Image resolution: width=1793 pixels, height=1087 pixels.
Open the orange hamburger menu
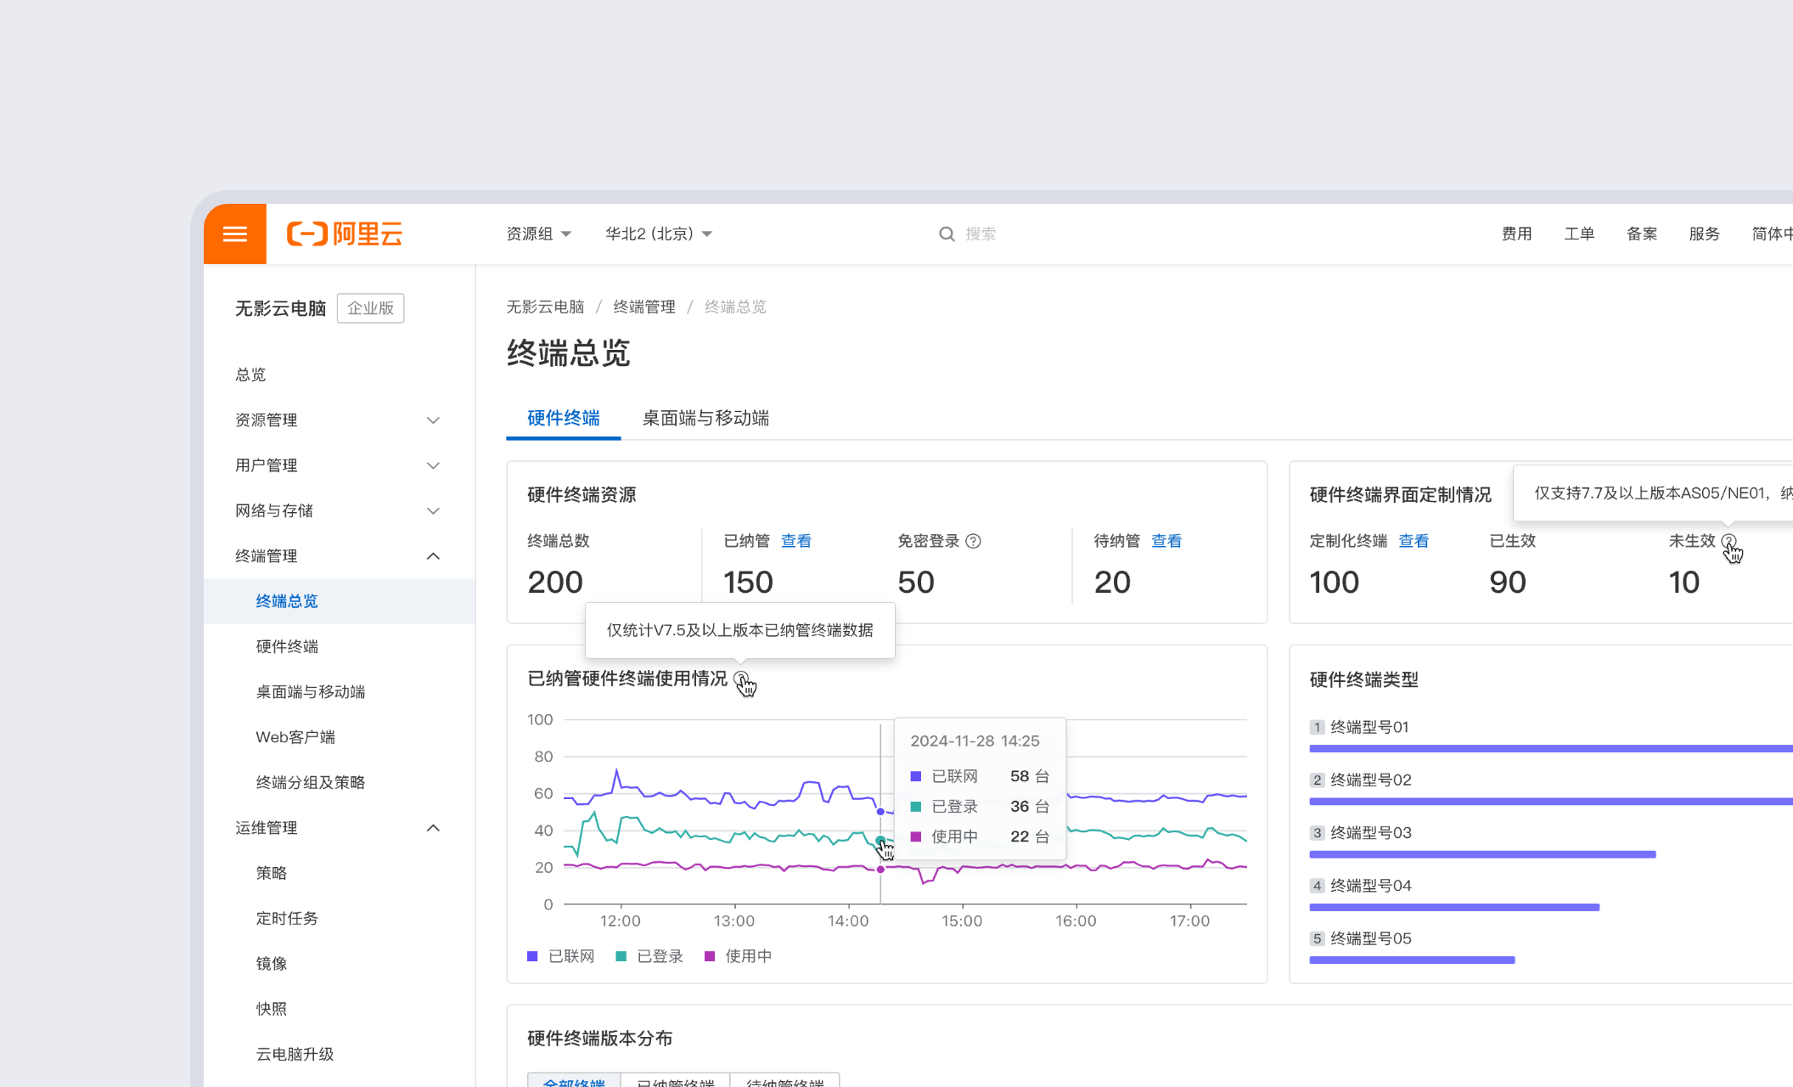(235, 234)
